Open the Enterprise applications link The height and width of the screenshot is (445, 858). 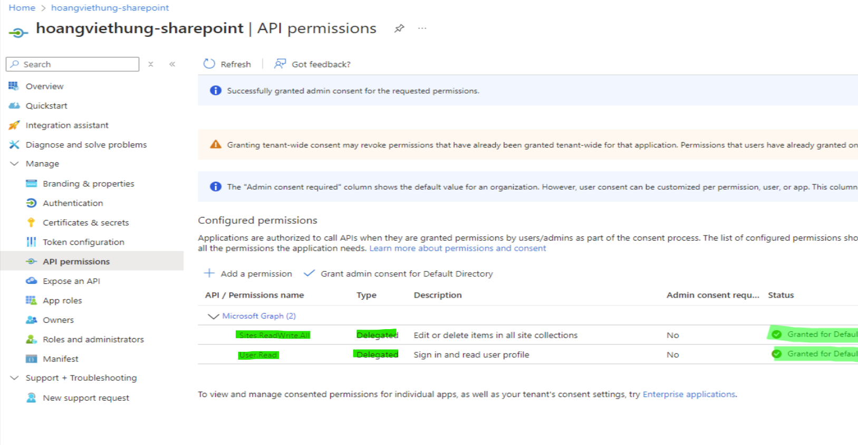click(x=689, y=394)
